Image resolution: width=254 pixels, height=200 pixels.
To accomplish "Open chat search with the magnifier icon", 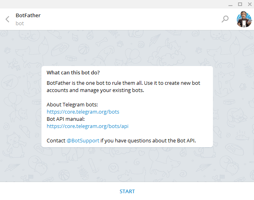I will pyautogui.click(x=225, y=19).
